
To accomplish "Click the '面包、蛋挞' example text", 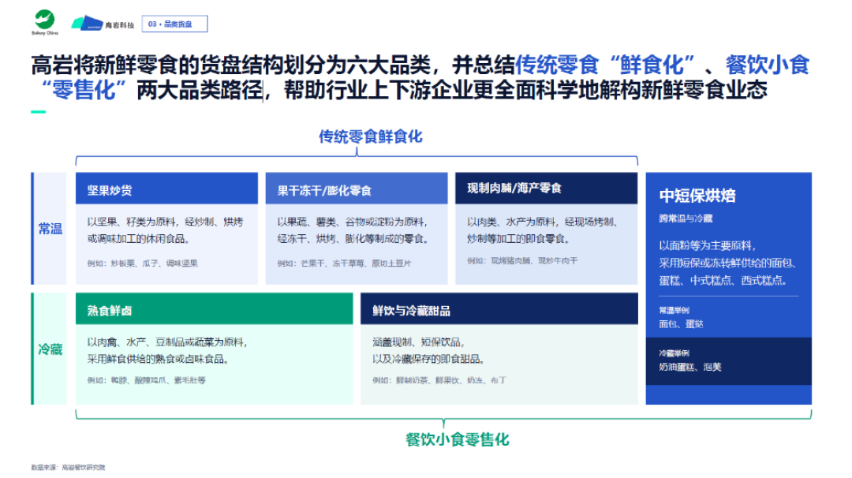I will 681,324.
